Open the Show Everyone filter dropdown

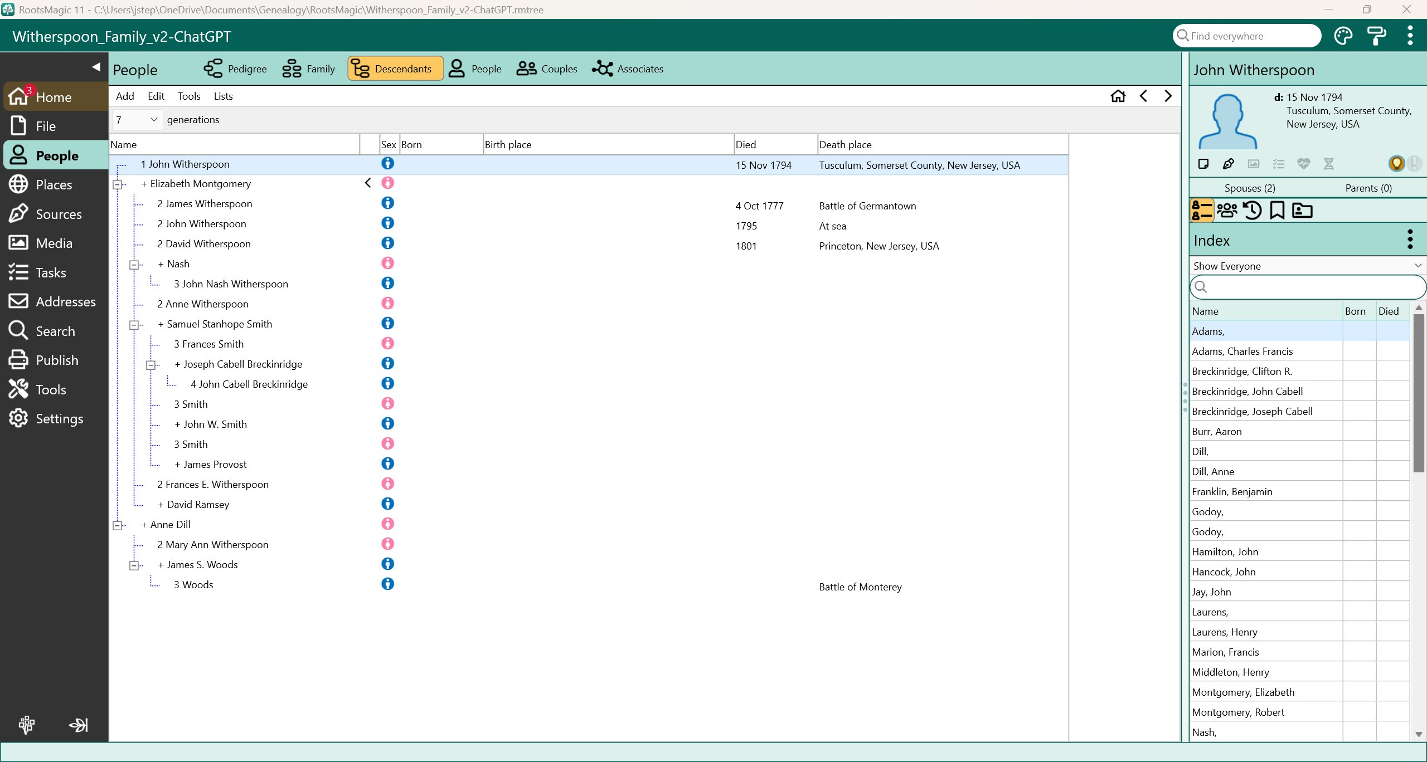pos(1307,266)
